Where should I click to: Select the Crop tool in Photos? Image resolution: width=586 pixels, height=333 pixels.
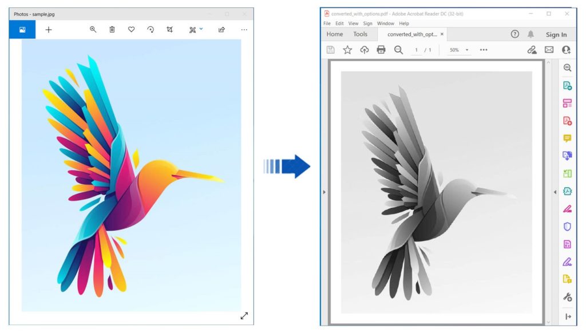(x=170, y=30)
